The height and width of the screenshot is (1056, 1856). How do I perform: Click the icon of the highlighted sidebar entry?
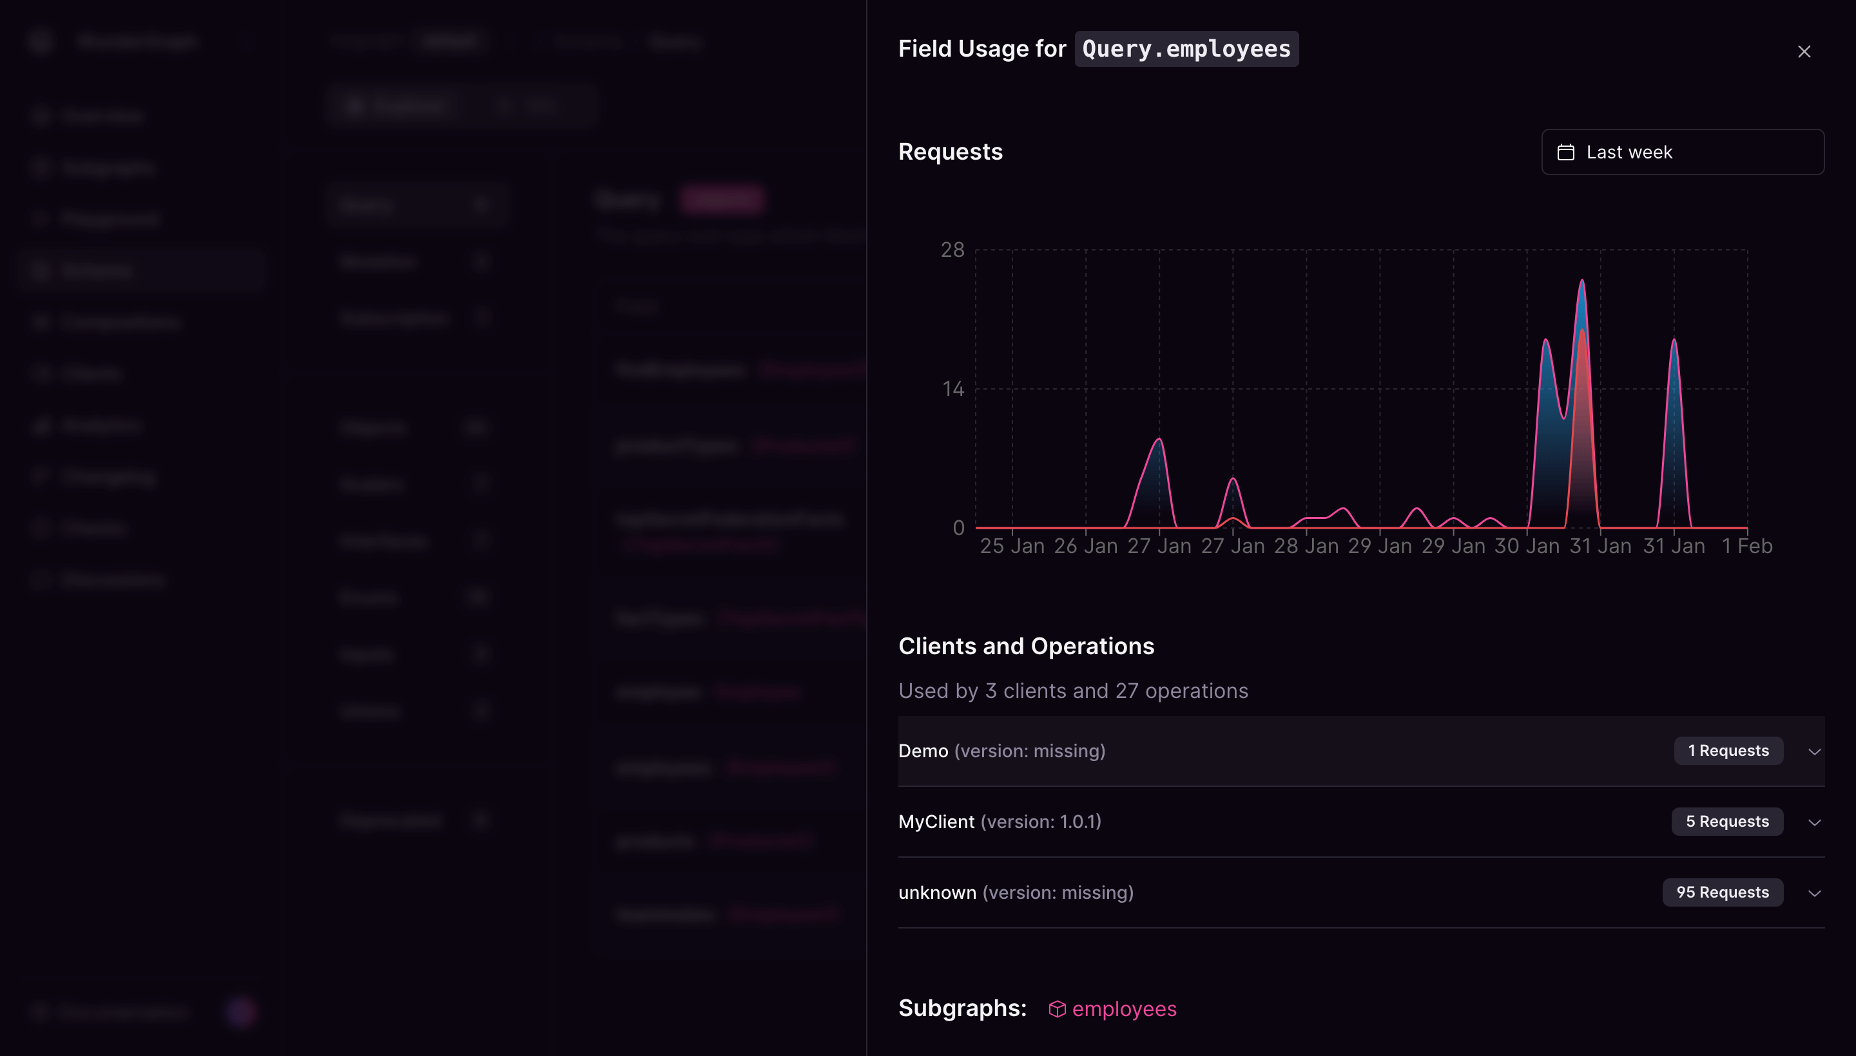41,269
